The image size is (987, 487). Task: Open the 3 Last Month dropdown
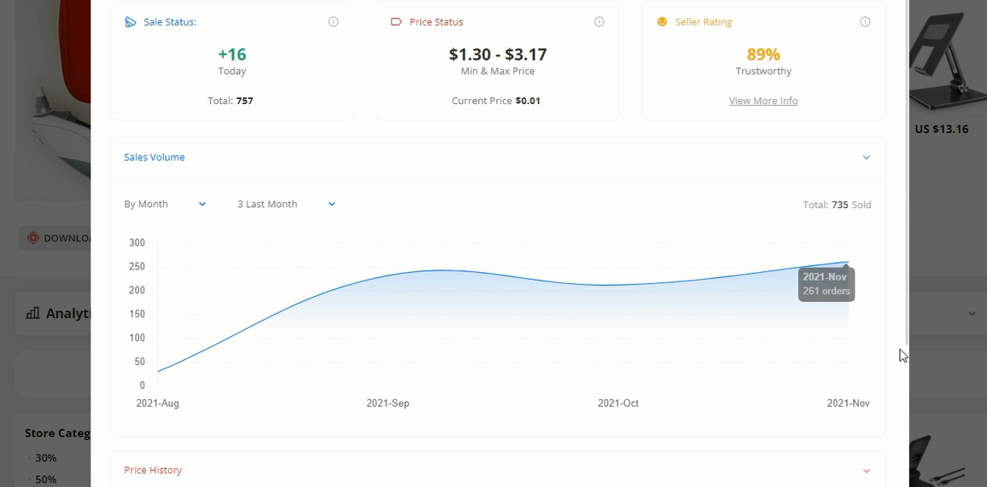click(286, 204)
